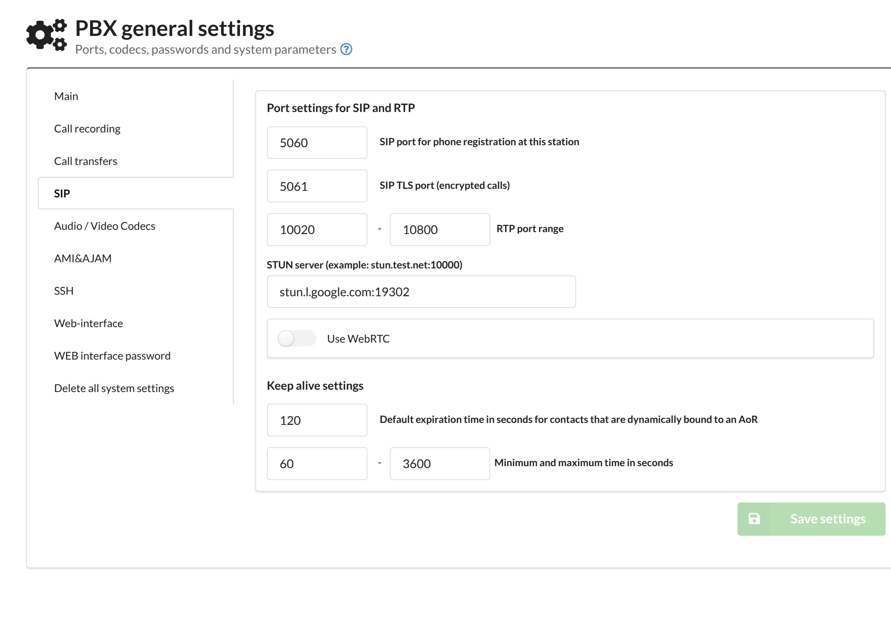Open the Main settings tab
The width and height of the screenshot is (891, 628).
pyautogui.click(x=66, y=96)
